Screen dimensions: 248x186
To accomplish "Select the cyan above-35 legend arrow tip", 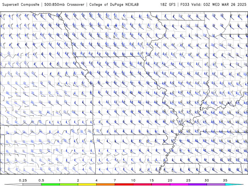I will 234,184.
